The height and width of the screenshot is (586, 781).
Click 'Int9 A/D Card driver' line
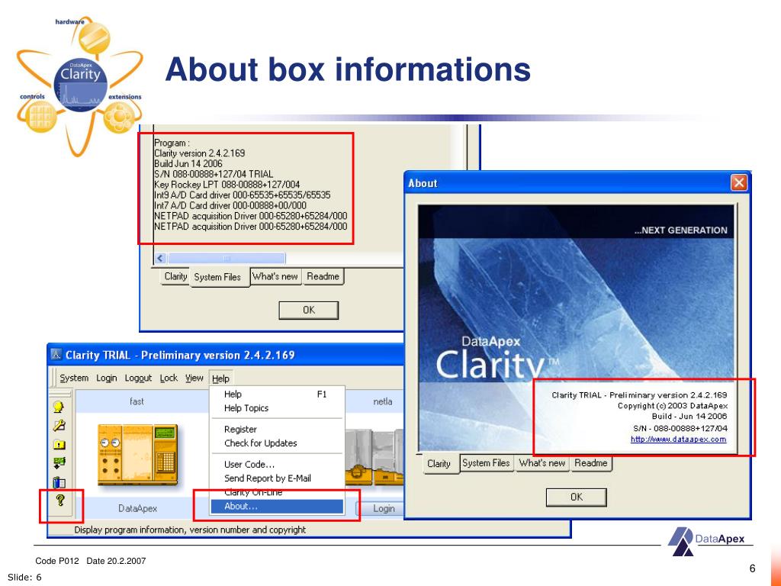(242, 195)
